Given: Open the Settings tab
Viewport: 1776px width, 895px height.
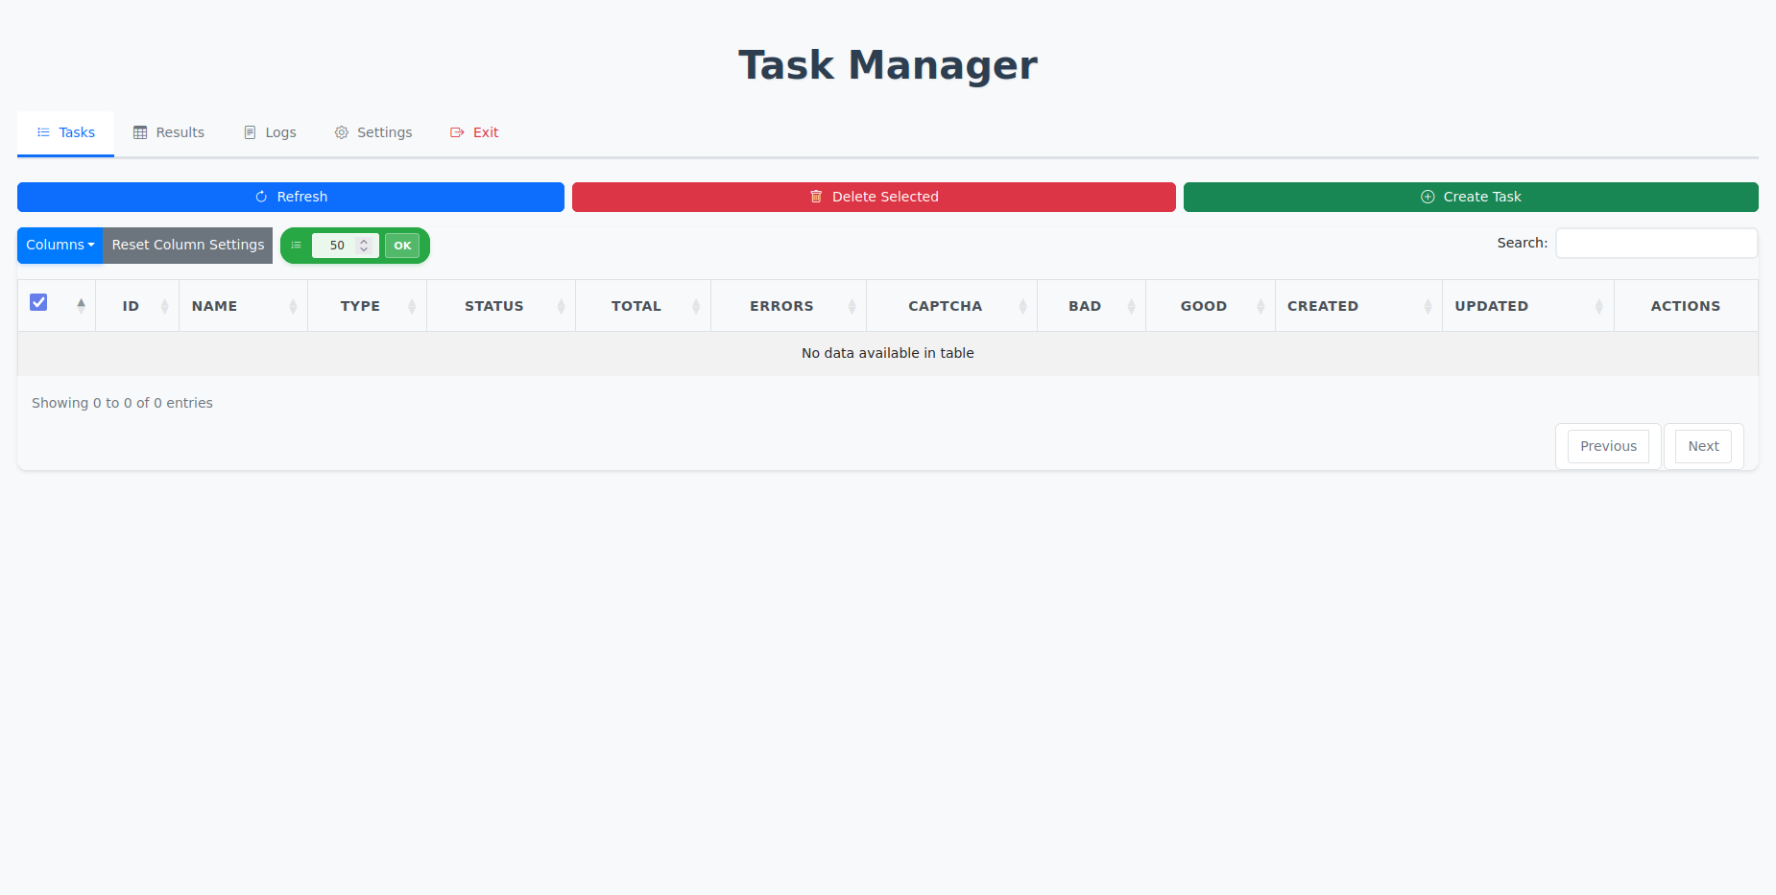Looking at the screenshot, I should (373, 132).
